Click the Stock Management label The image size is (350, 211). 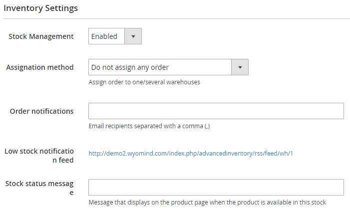pos(41,36)
